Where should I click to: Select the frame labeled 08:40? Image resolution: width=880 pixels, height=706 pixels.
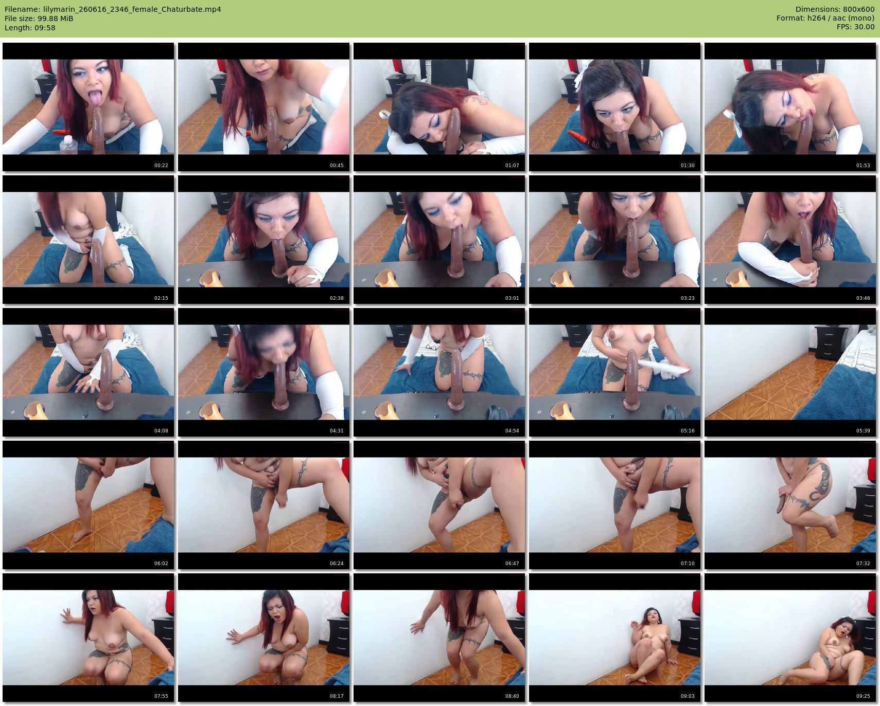pos(439,638)
